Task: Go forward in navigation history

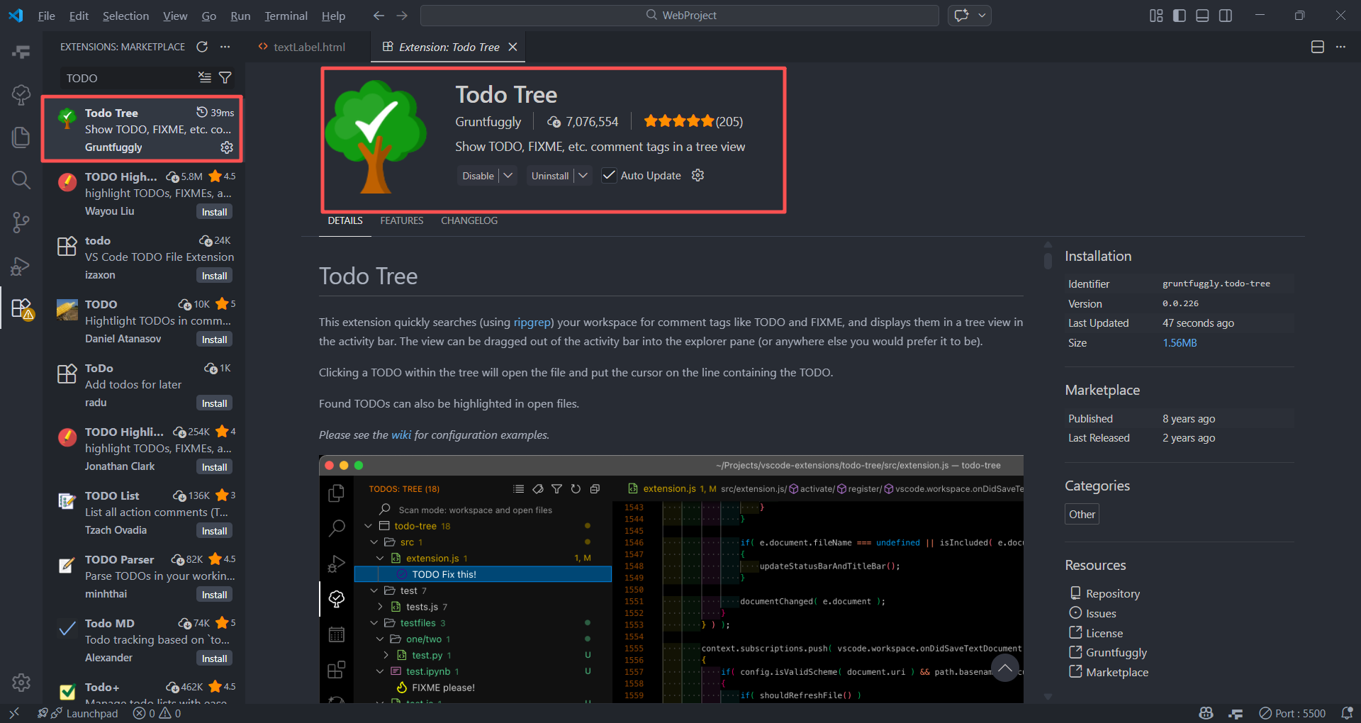Action: point(402,16)
